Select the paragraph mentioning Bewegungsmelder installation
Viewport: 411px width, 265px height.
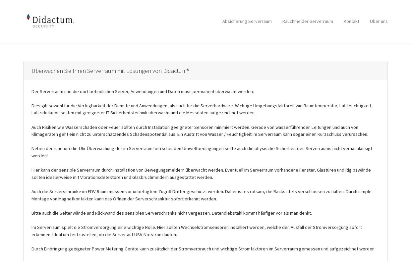coord(201,174)
